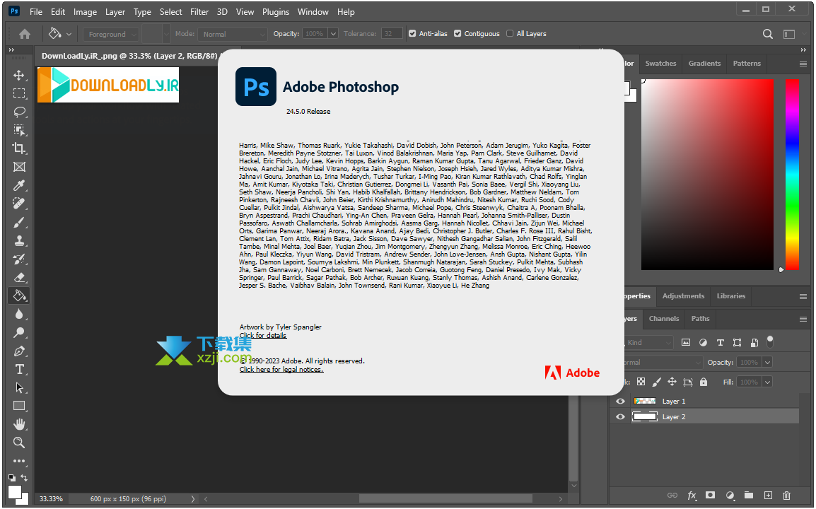Open the blending Mode dropdown in options bar
The image size is (816, 509).
coord(232,35)
